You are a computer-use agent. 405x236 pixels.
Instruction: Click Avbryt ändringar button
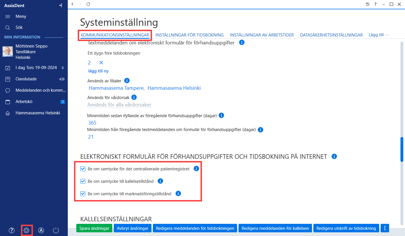point(133,228)
